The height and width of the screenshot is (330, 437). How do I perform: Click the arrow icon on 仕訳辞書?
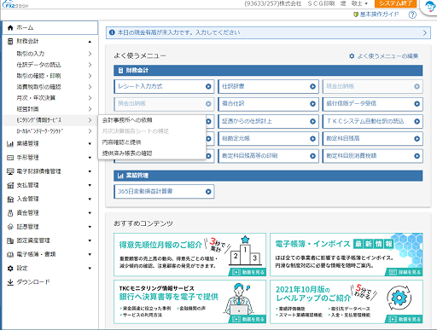coord(312,86)
